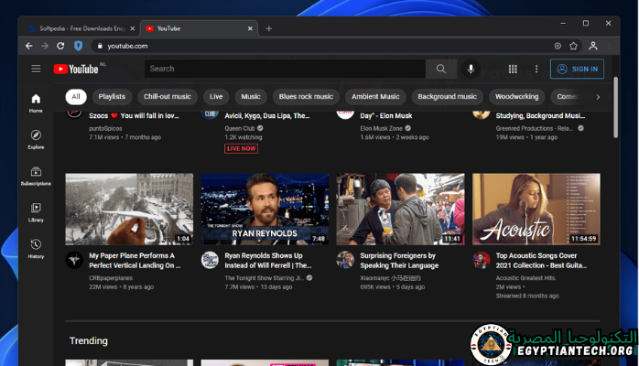Open Library in the sidebar
This screenshot has height=366, width=639.
tap(36, 212)
